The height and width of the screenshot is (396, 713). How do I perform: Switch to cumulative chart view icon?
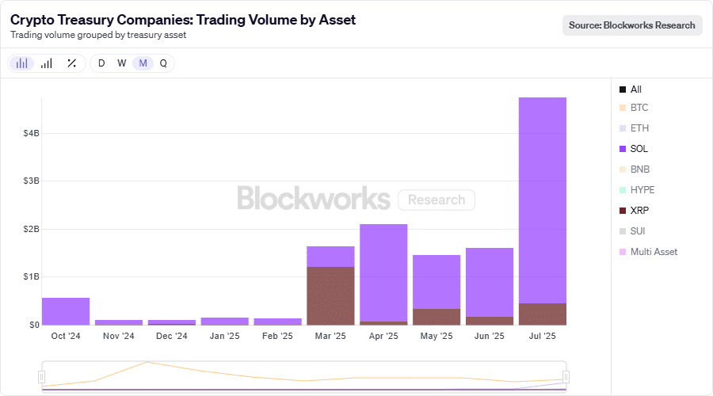tap(47, 63)
